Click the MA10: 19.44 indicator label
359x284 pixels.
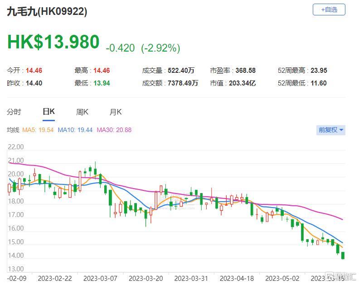point(75,130)
